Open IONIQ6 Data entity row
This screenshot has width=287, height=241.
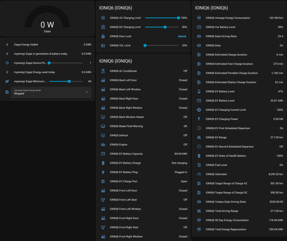click(x=240, y=45)
